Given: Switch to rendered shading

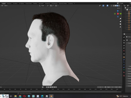Looking at the screenshot, I should (119, 6).
